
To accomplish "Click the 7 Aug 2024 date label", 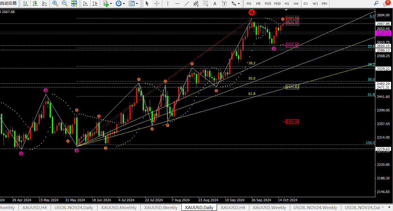I will click(181, 200).
